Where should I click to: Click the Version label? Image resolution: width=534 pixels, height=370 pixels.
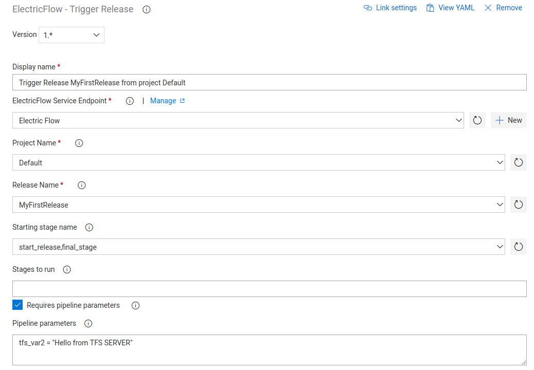(x=25, y=35)
